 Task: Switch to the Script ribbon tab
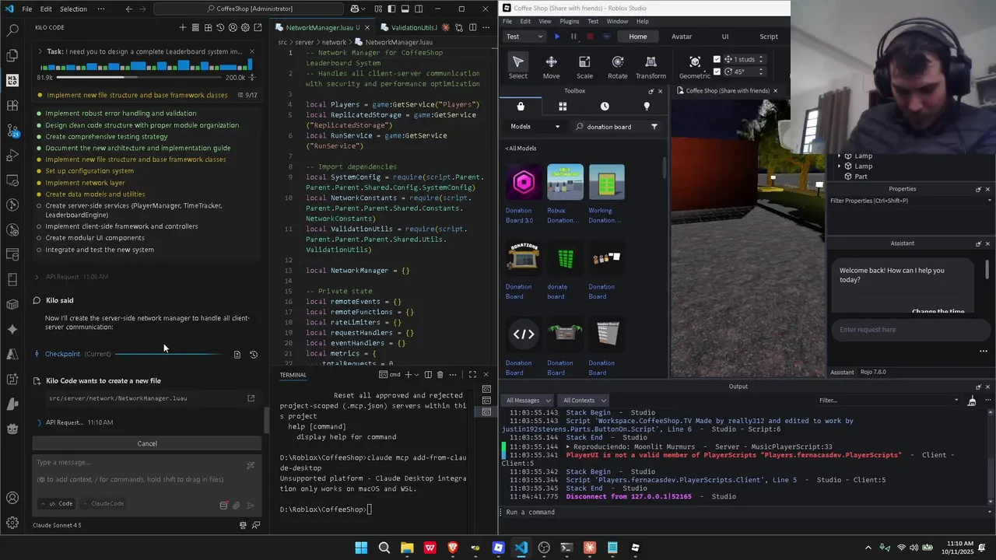point(768,37)
